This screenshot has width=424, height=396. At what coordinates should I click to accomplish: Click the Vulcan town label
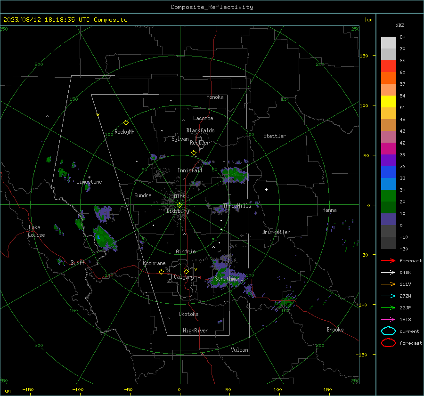(240, 350)
